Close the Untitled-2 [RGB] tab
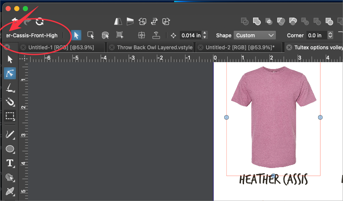Screen dimensions: 343x201 coord(201,47)
